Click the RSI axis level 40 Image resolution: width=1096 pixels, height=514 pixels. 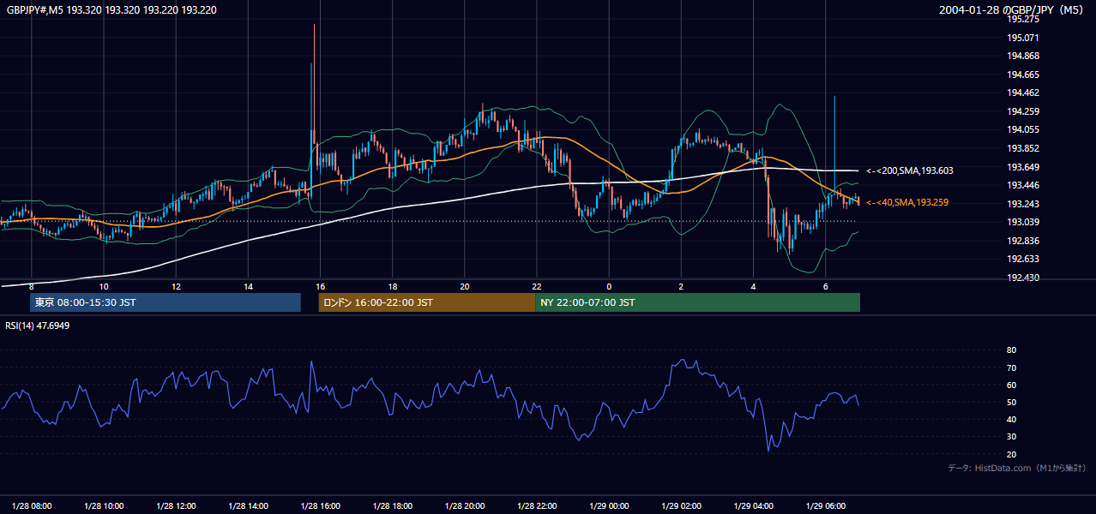(1012, 419)
